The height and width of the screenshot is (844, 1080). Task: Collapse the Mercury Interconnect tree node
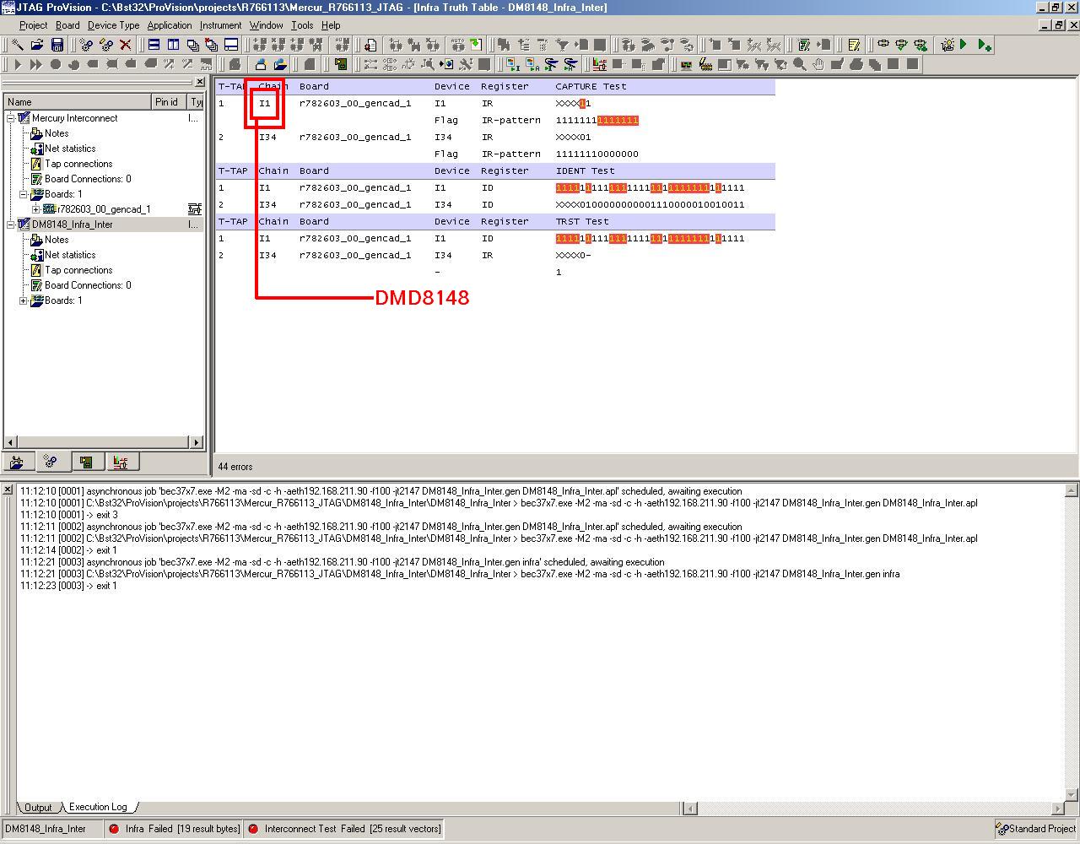(x=11, y=118)
